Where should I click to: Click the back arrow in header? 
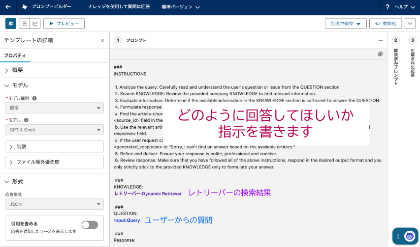point(8,7)
